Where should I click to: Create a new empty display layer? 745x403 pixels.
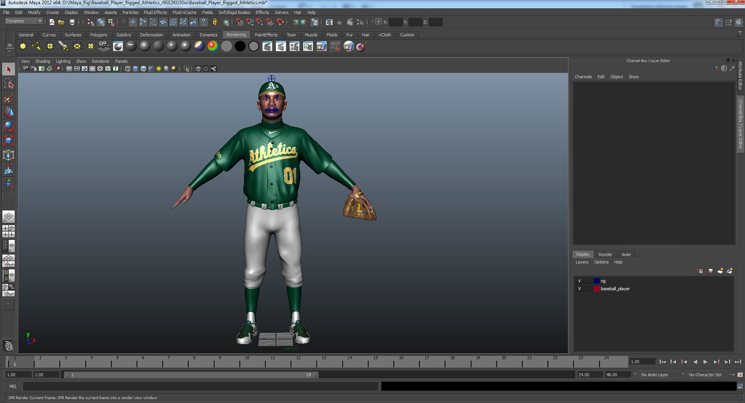pos(720,271)
